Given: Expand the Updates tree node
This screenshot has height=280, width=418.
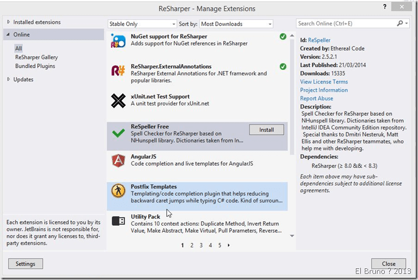Looking at the screenshot, I should (8, 79).
